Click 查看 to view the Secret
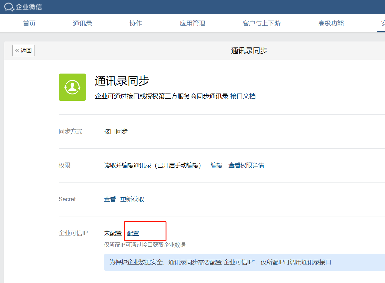The width and height of the screenshot is (385, 283). (x=110, y=199)
